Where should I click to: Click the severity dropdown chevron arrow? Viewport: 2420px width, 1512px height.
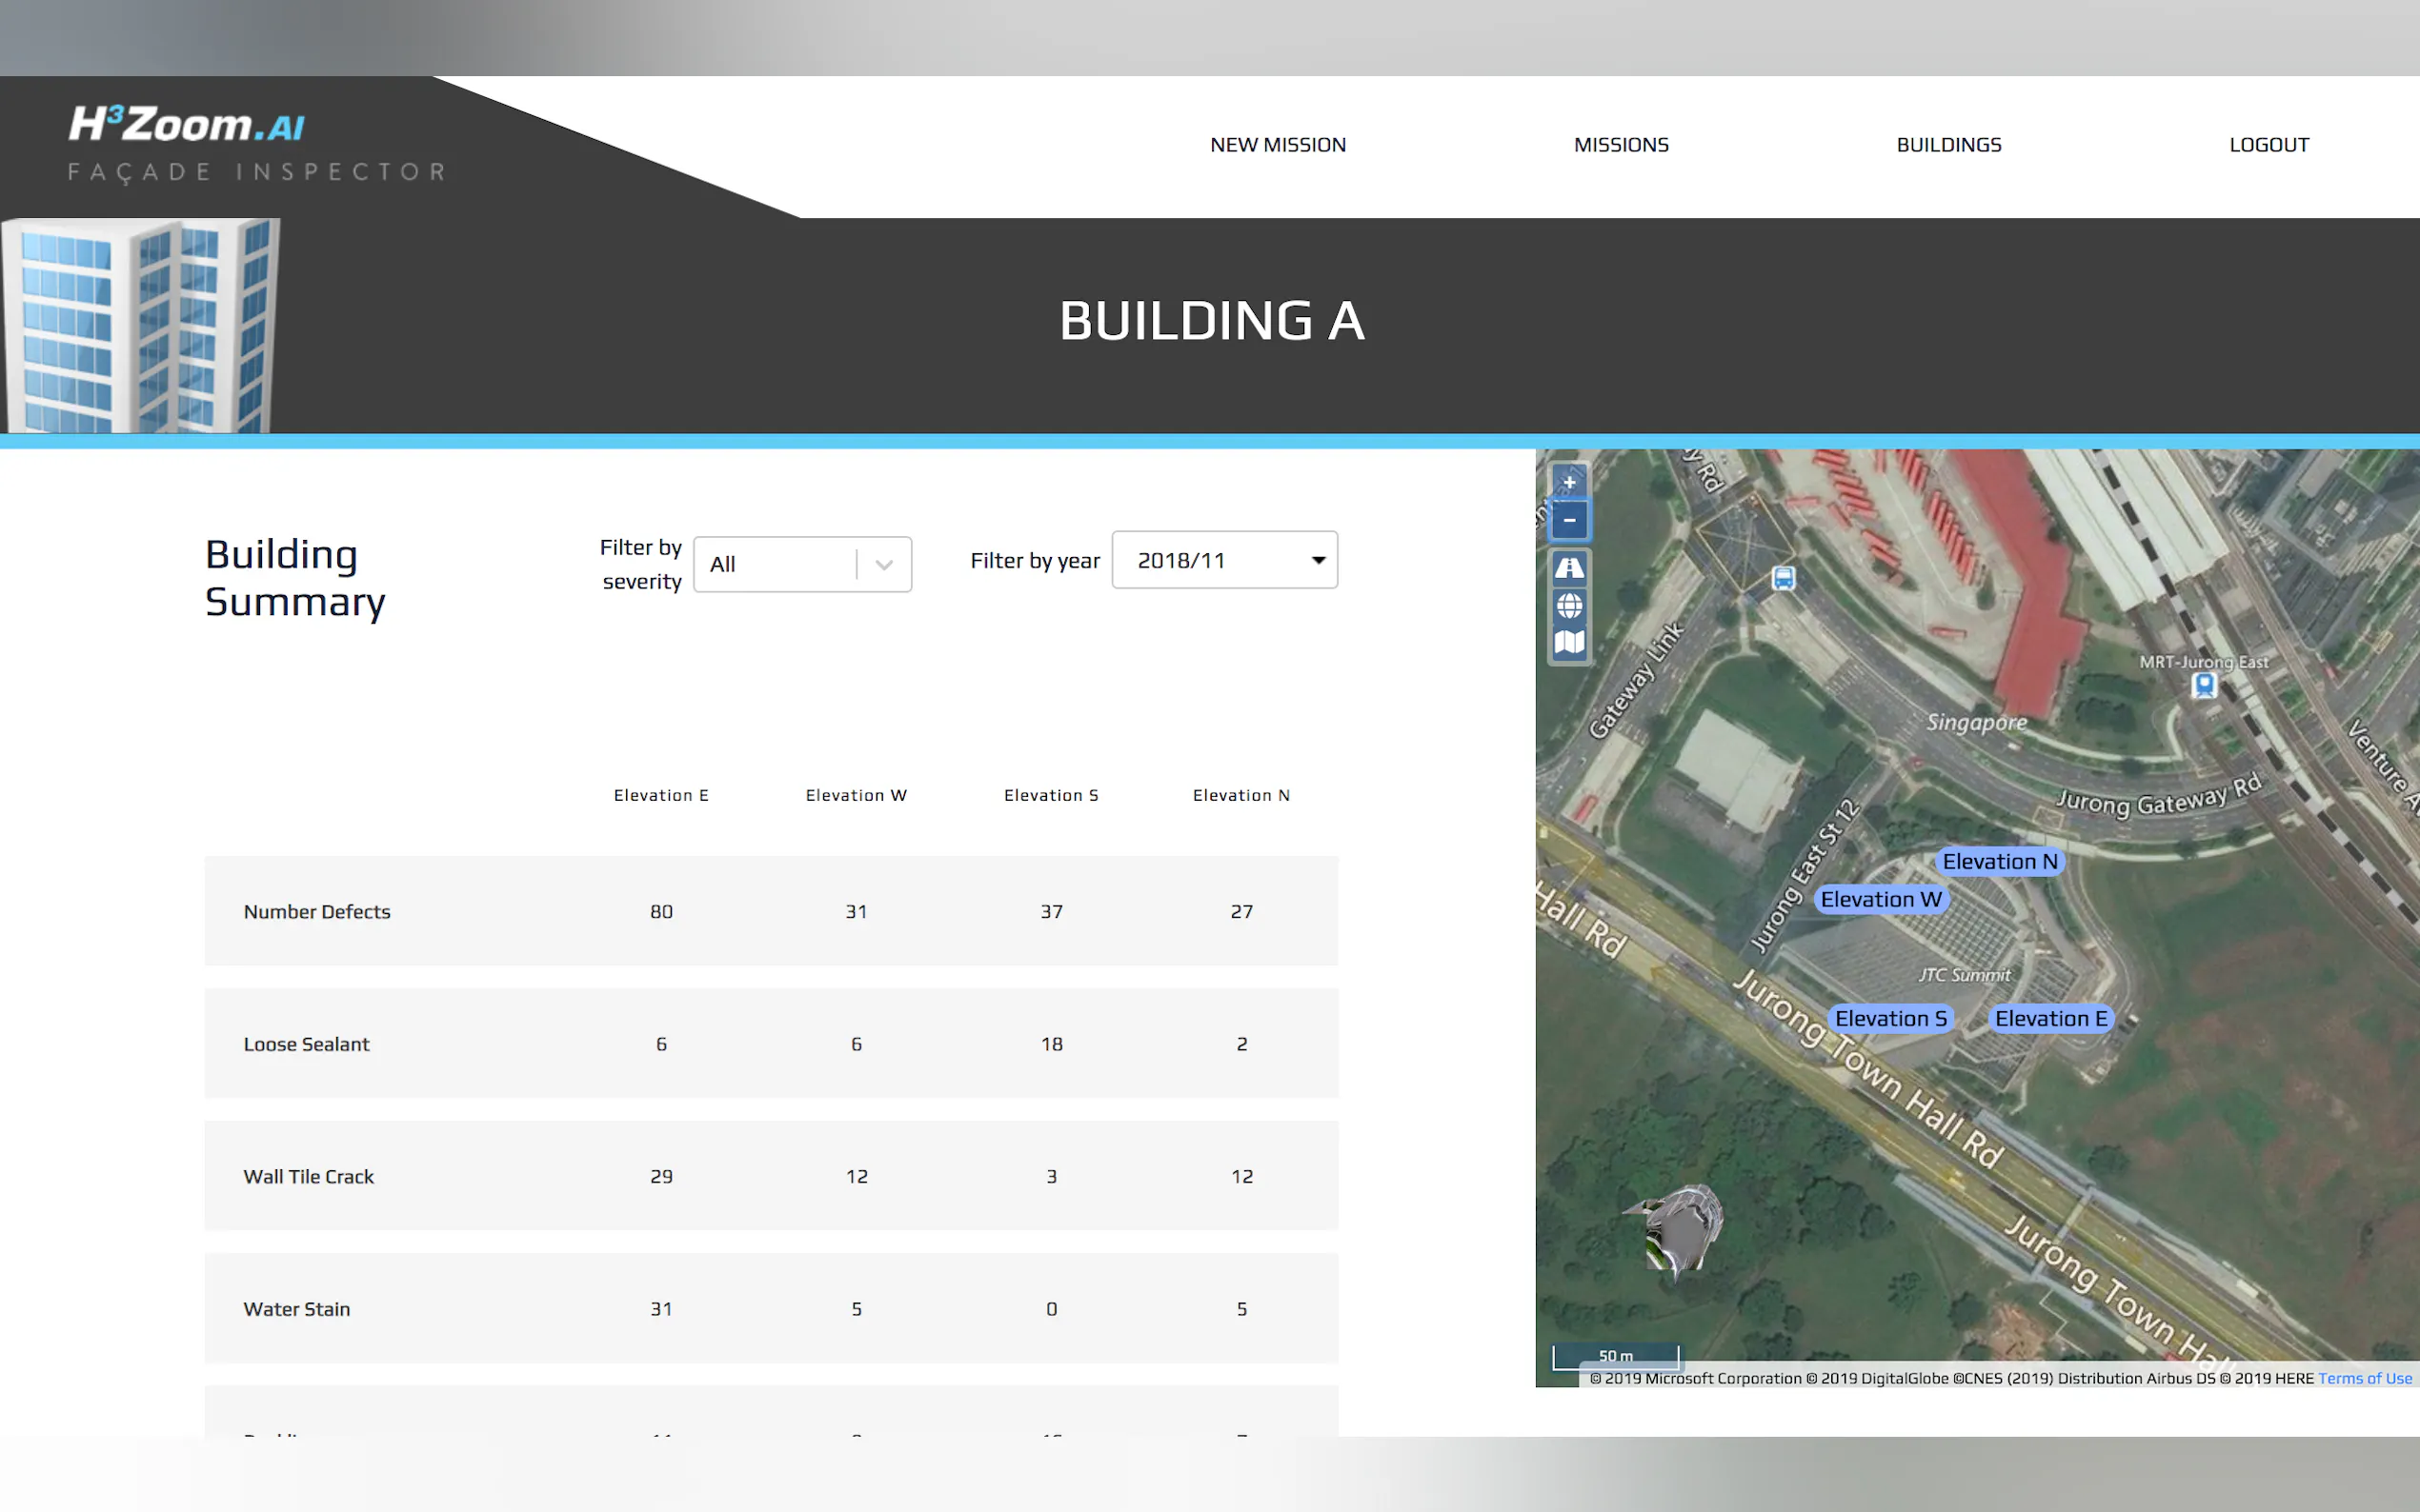click(x=883, y=564)
